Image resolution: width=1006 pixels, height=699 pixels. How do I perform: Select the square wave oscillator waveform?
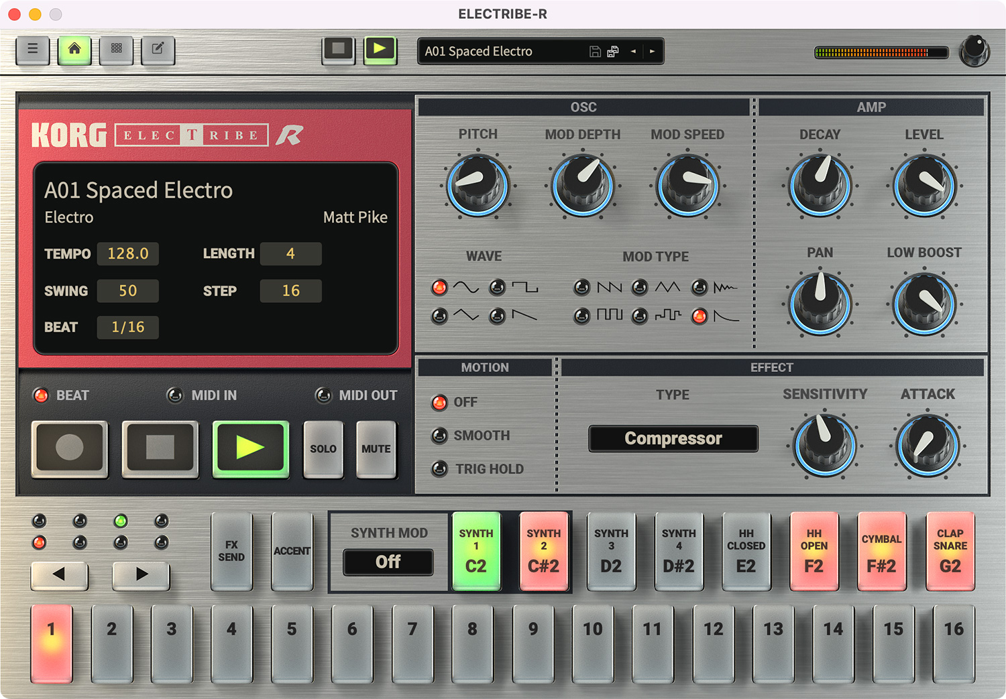click(x=497, y=288)
